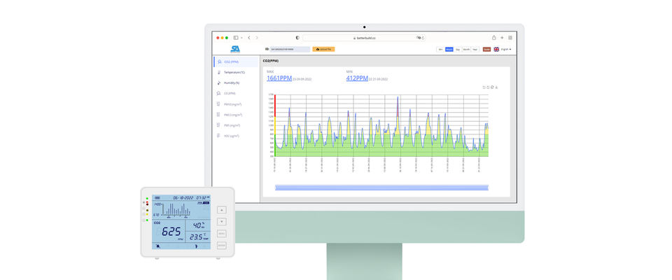
Task: Click the device screen bar graph
Action: tap(176, 209)
